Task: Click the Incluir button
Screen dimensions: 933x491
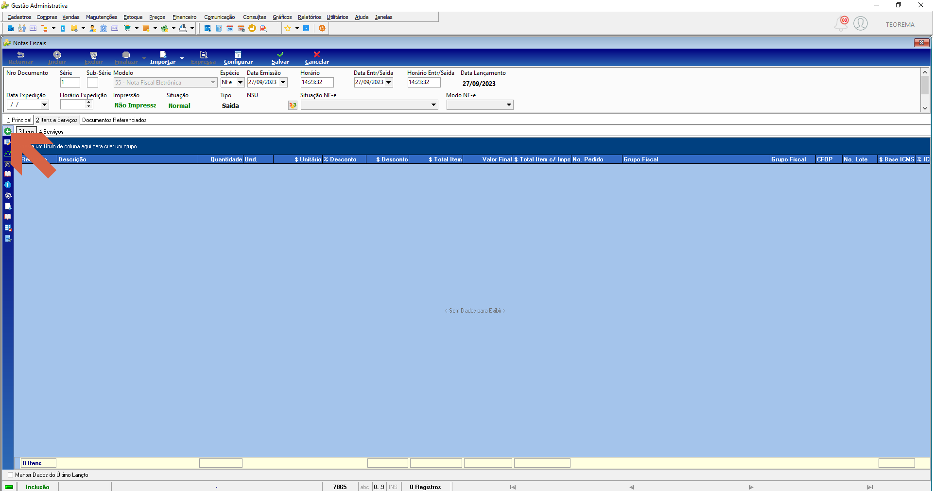Action: click(x=57, y=58)
